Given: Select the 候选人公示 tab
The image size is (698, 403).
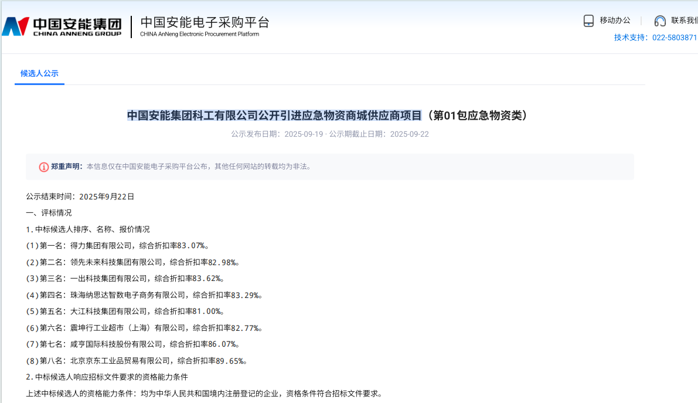Looking at the screenshot, I should pyautogui.click(x=39, y=73).
